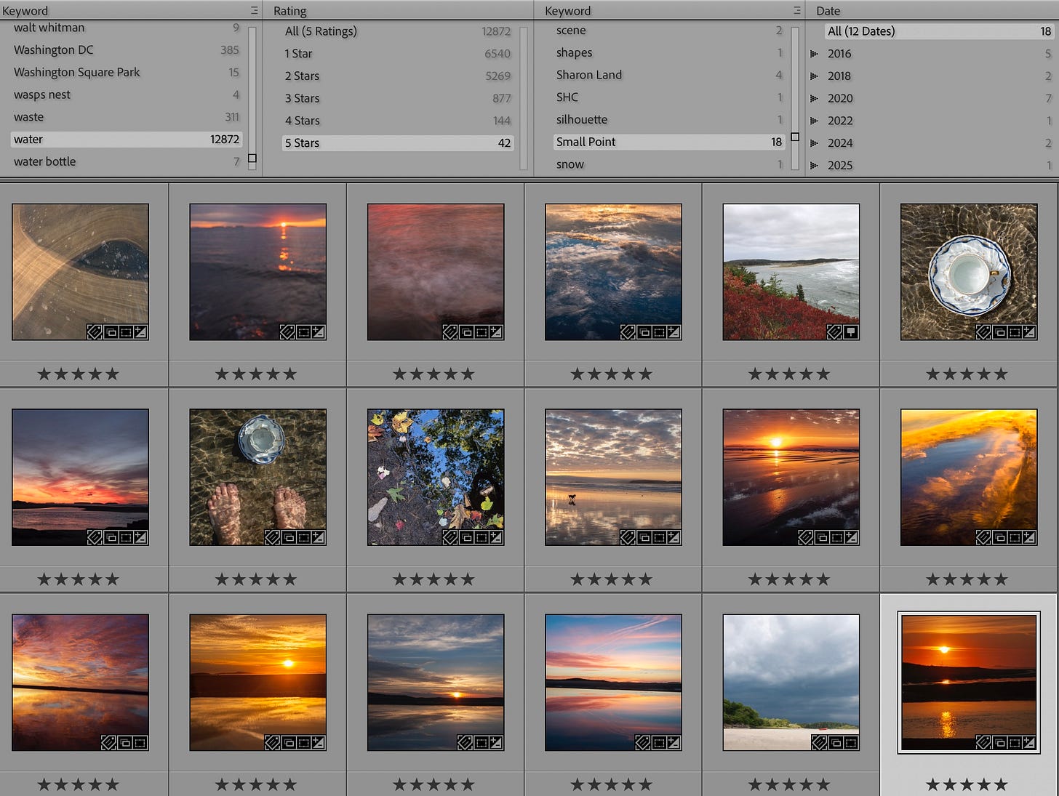Select the autumn leaves puddle thumbnail
1059x796 pixels.
436,477
